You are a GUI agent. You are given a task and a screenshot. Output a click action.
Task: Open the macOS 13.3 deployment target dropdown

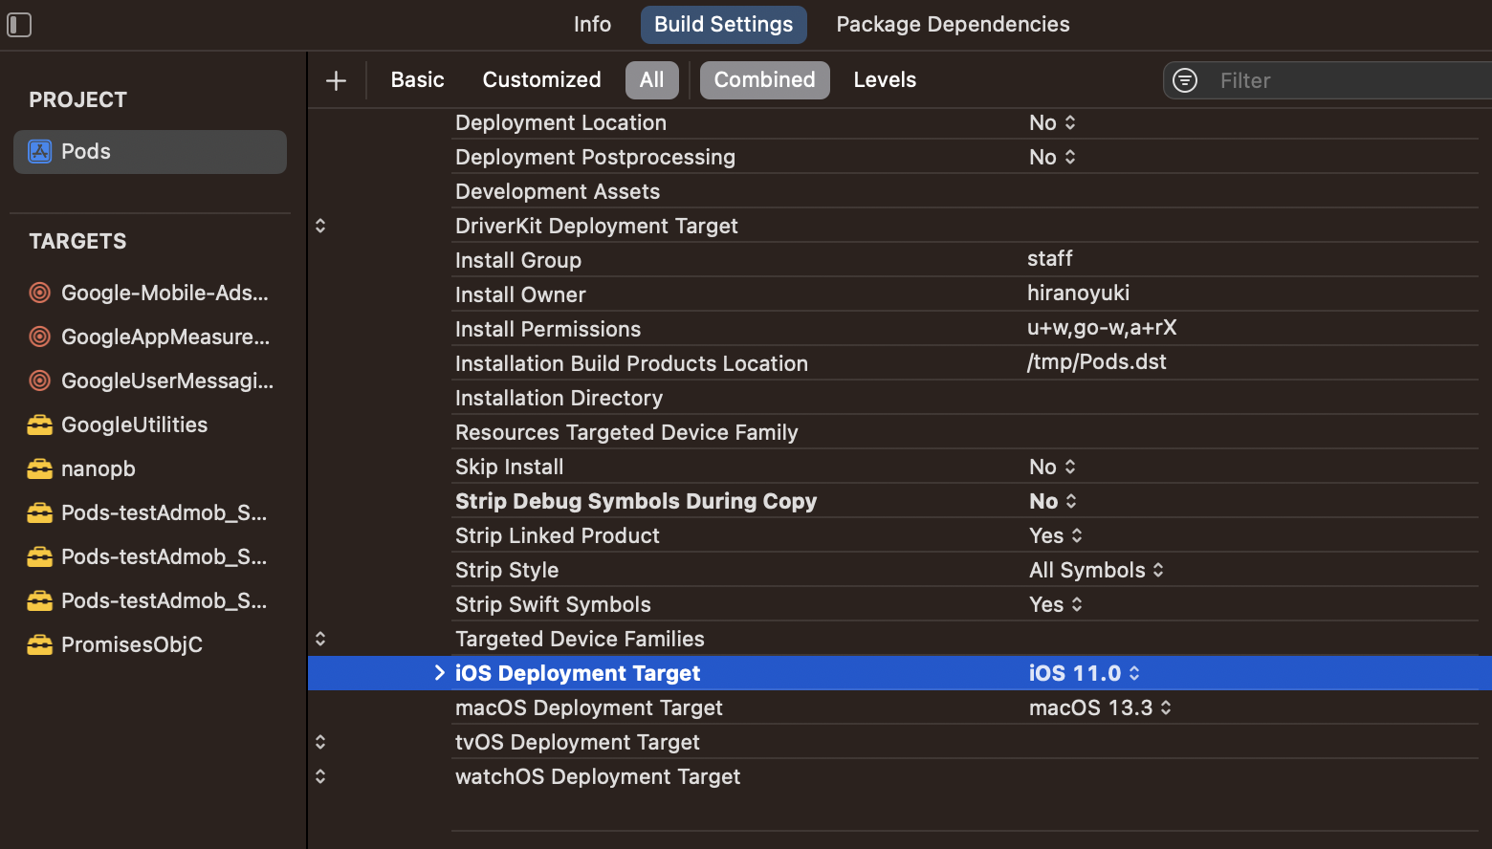(x=1100, y=707)
